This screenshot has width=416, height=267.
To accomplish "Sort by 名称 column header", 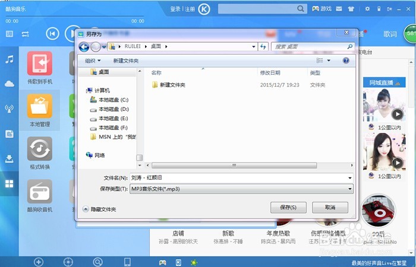I will pos(156,72).
